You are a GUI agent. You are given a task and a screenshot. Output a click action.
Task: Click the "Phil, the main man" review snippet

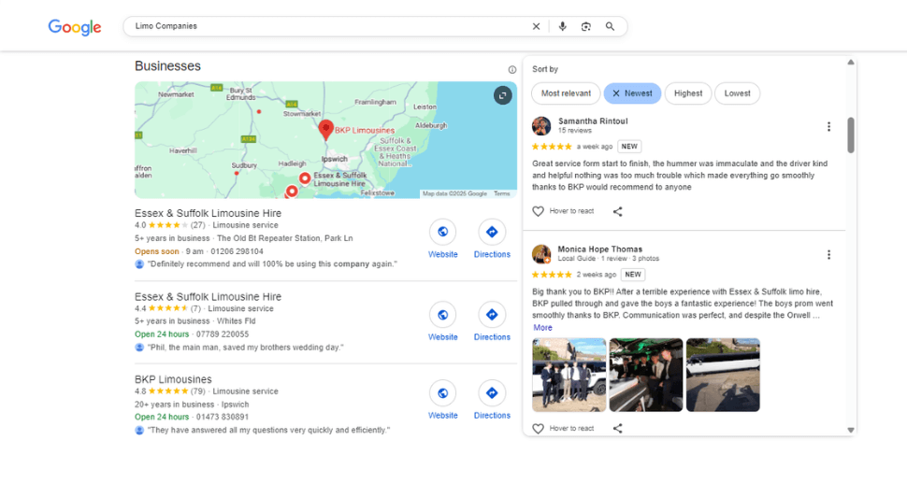click(245, 348)
